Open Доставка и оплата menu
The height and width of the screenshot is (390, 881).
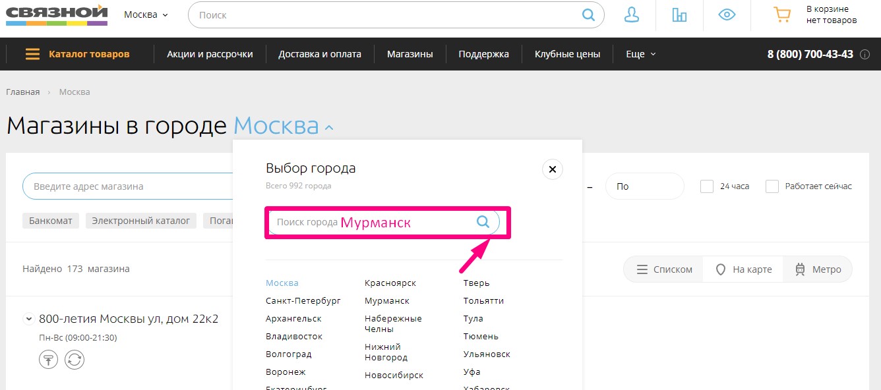pyautogui.click(x=320, y=54)
